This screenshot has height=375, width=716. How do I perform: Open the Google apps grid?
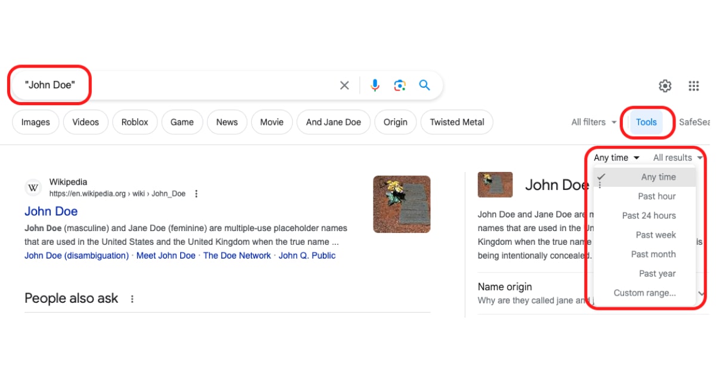coord(693,86)
